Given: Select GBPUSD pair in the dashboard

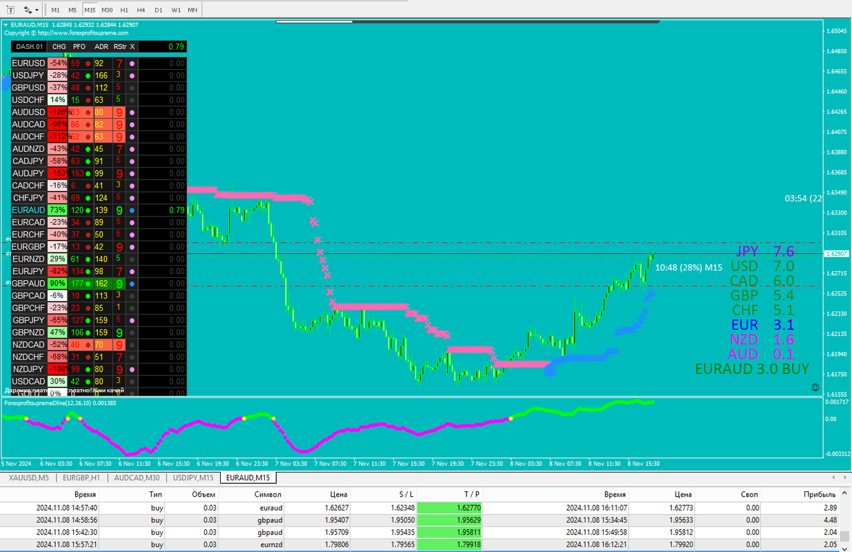Looking at the screenshot, I should 28,88.
